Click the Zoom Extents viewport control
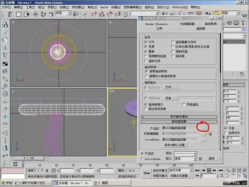 point(239,170)
